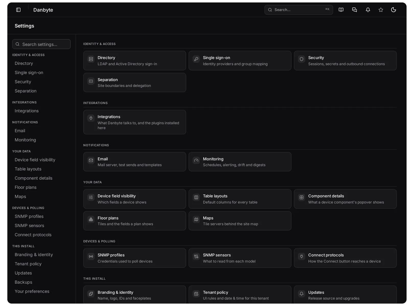
Task: Open 'Default columns for every table' card
Action: (x=240, y=199)
